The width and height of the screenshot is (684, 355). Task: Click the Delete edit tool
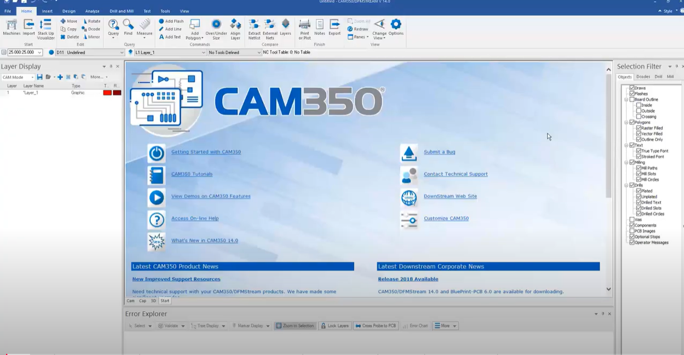point(70,37)
